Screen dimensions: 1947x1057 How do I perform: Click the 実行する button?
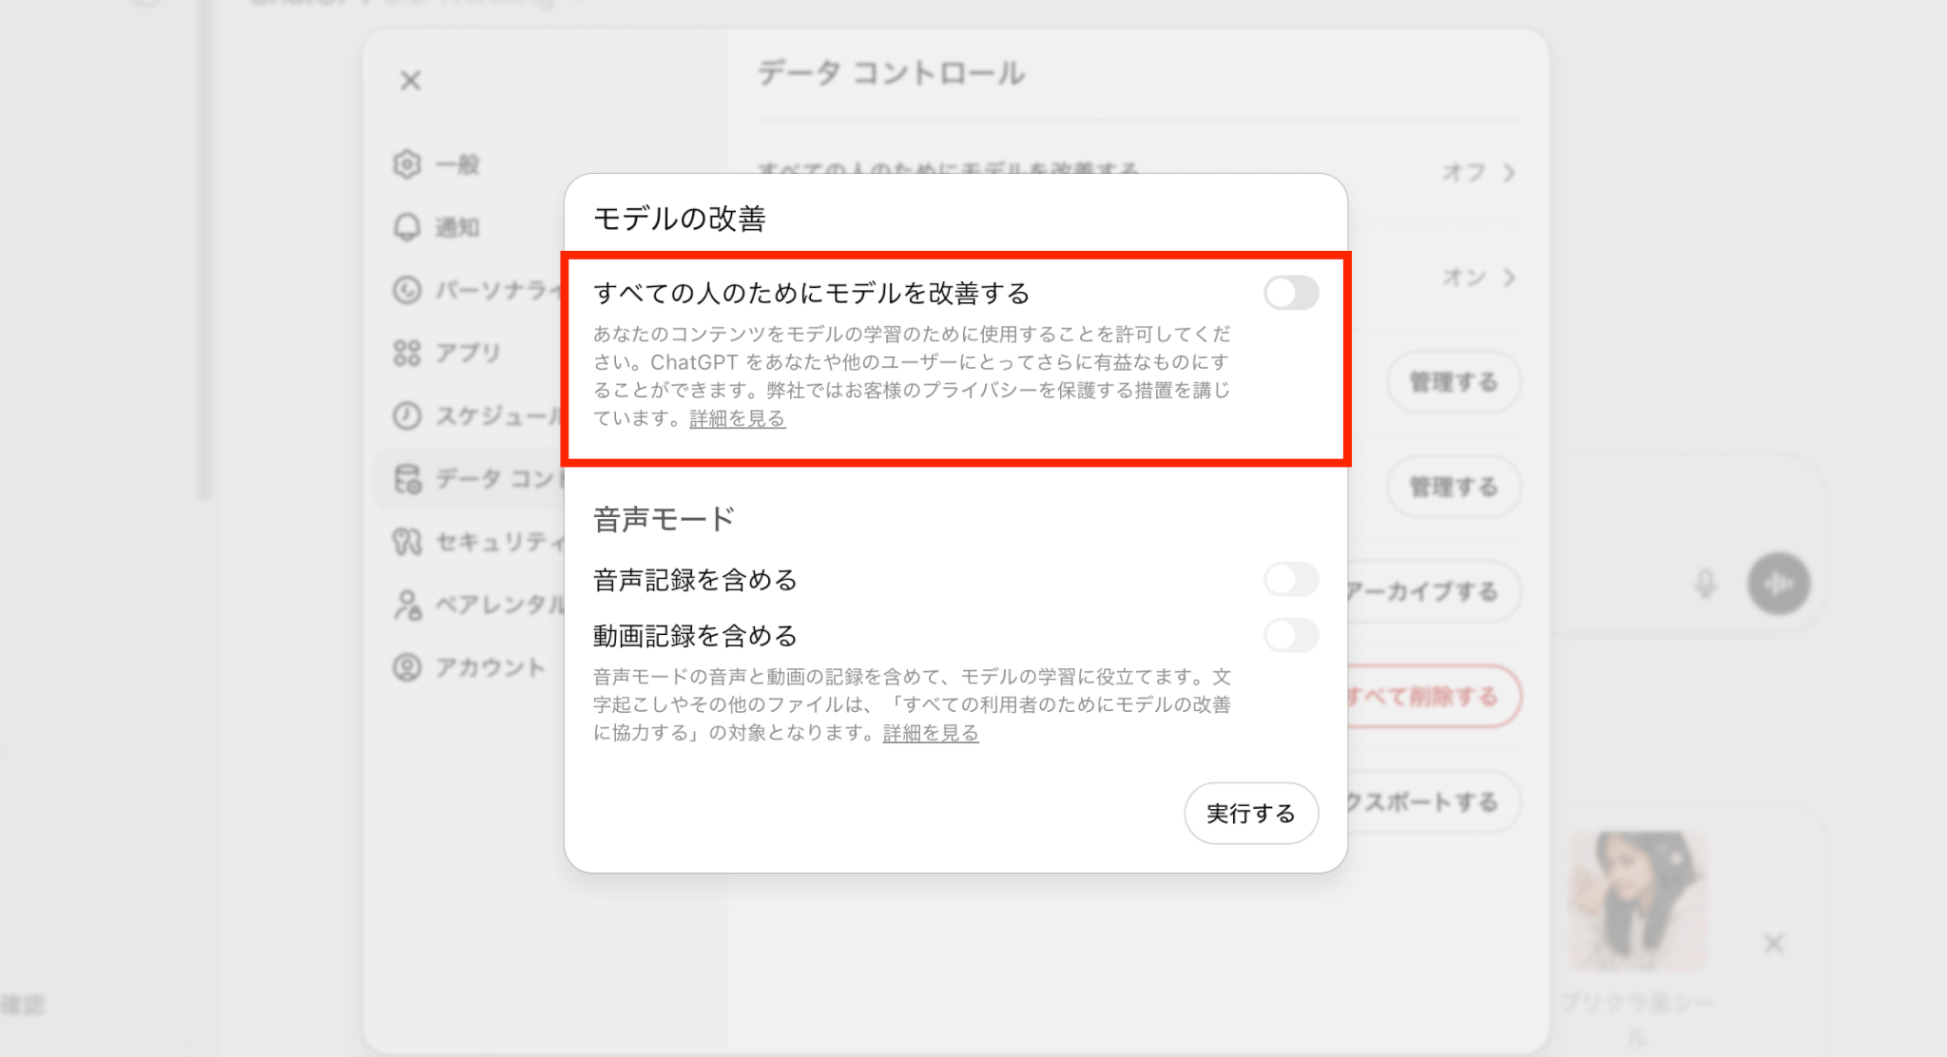[x=1250, y=814]
